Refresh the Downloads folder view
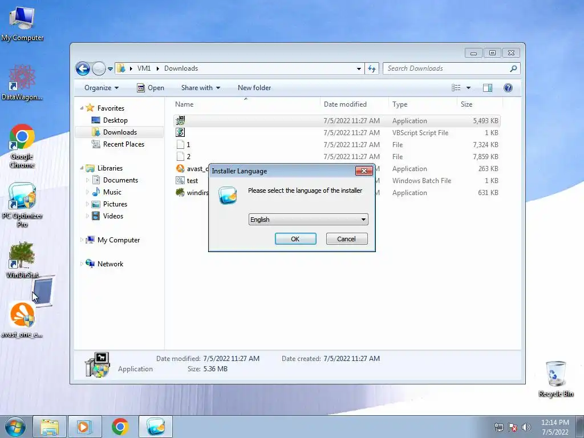Image resolution: width=584 pixels, height=438 pixels. tap(372, 68)
